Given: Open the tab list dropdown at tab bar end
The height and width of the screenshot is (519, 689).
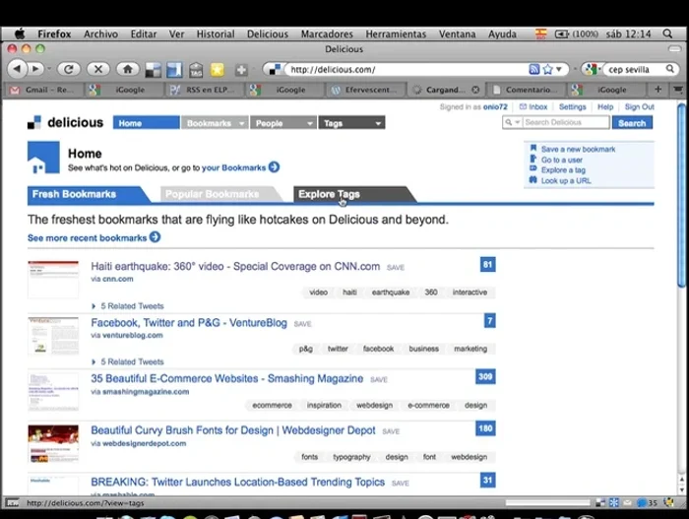Looking at the screenshot, I should point(678,90).
